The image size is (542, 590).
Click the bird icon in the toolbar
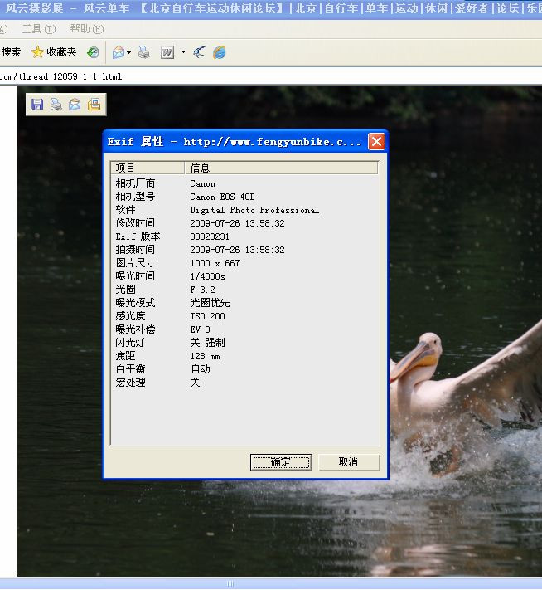(200, 52)
